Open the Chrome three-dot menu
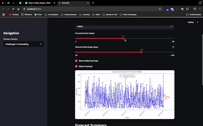This screenshot has width=203, height=126. (x=200, y=9)
